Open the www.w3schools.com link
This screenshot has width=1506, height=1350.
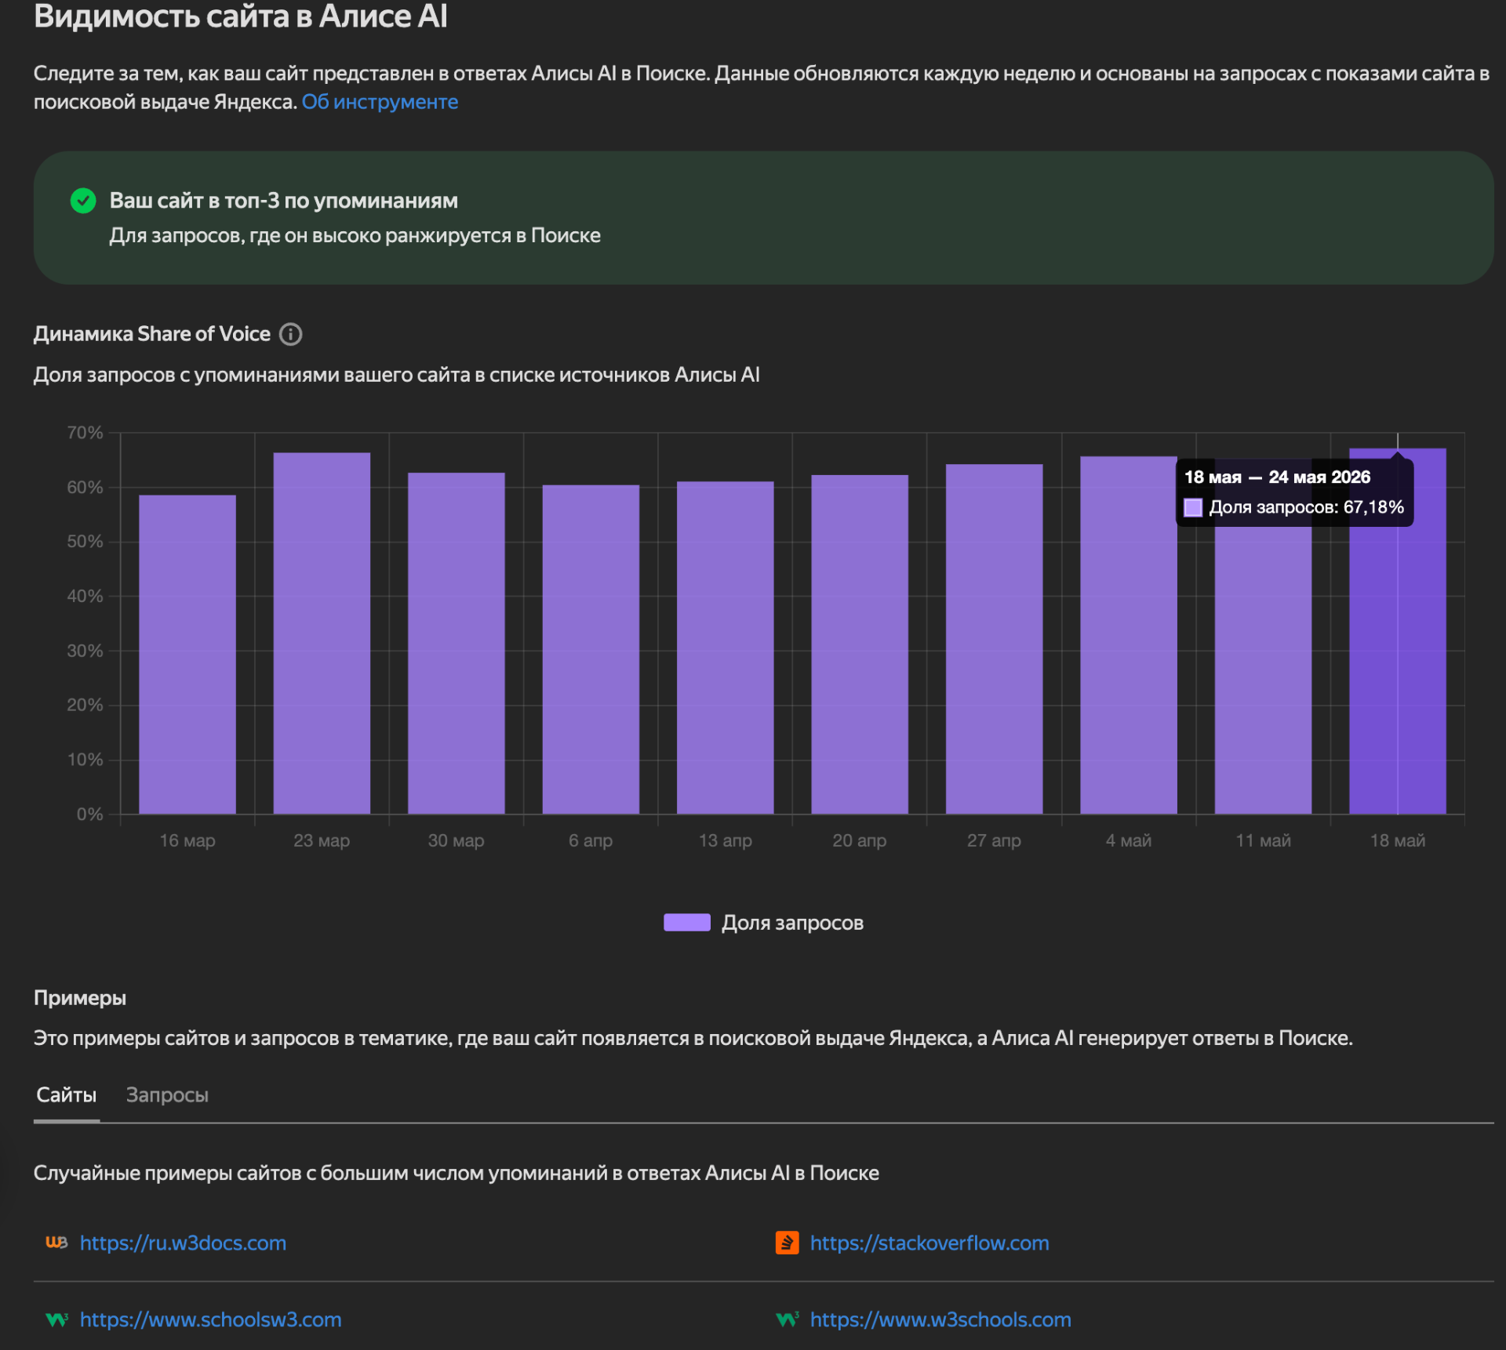coord(940,1319)
